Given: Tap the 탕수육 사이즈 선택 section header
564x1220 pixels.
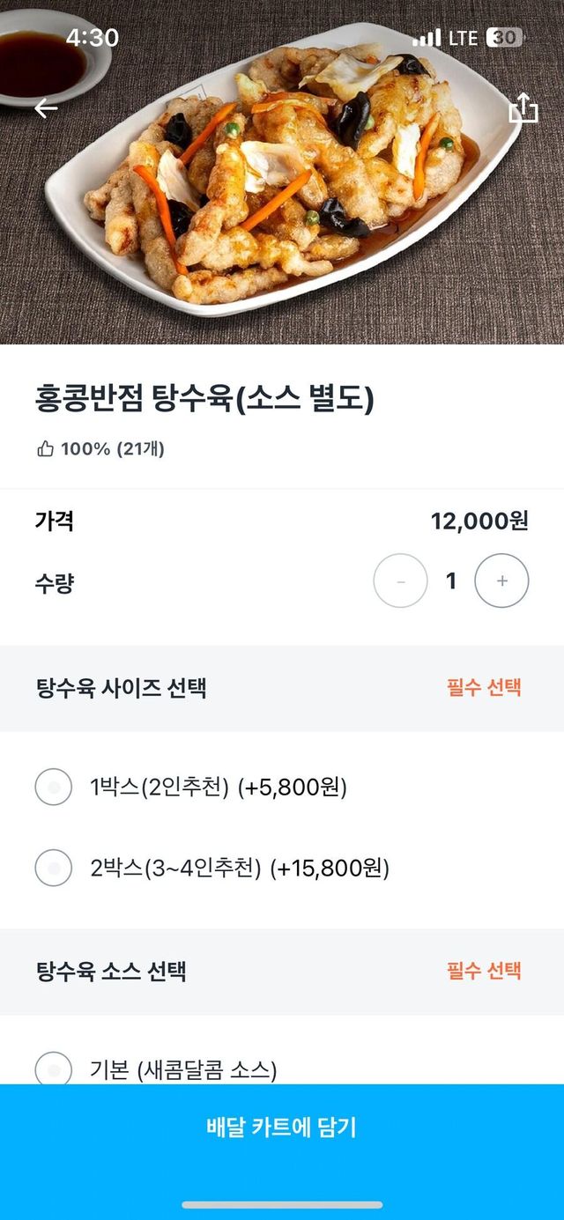Looking at the screenshot, I should pos(121,688).
